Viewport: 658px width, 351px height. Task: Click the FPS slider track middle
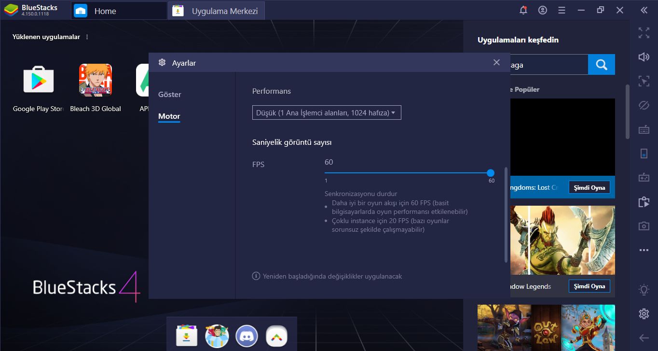point(408,173)
